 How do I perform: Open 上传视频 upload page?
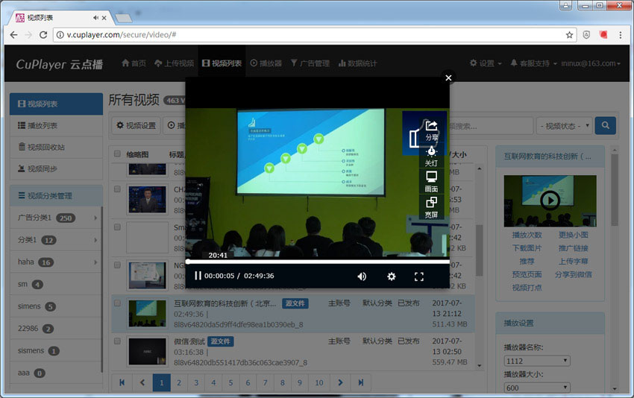click(174, 63)
